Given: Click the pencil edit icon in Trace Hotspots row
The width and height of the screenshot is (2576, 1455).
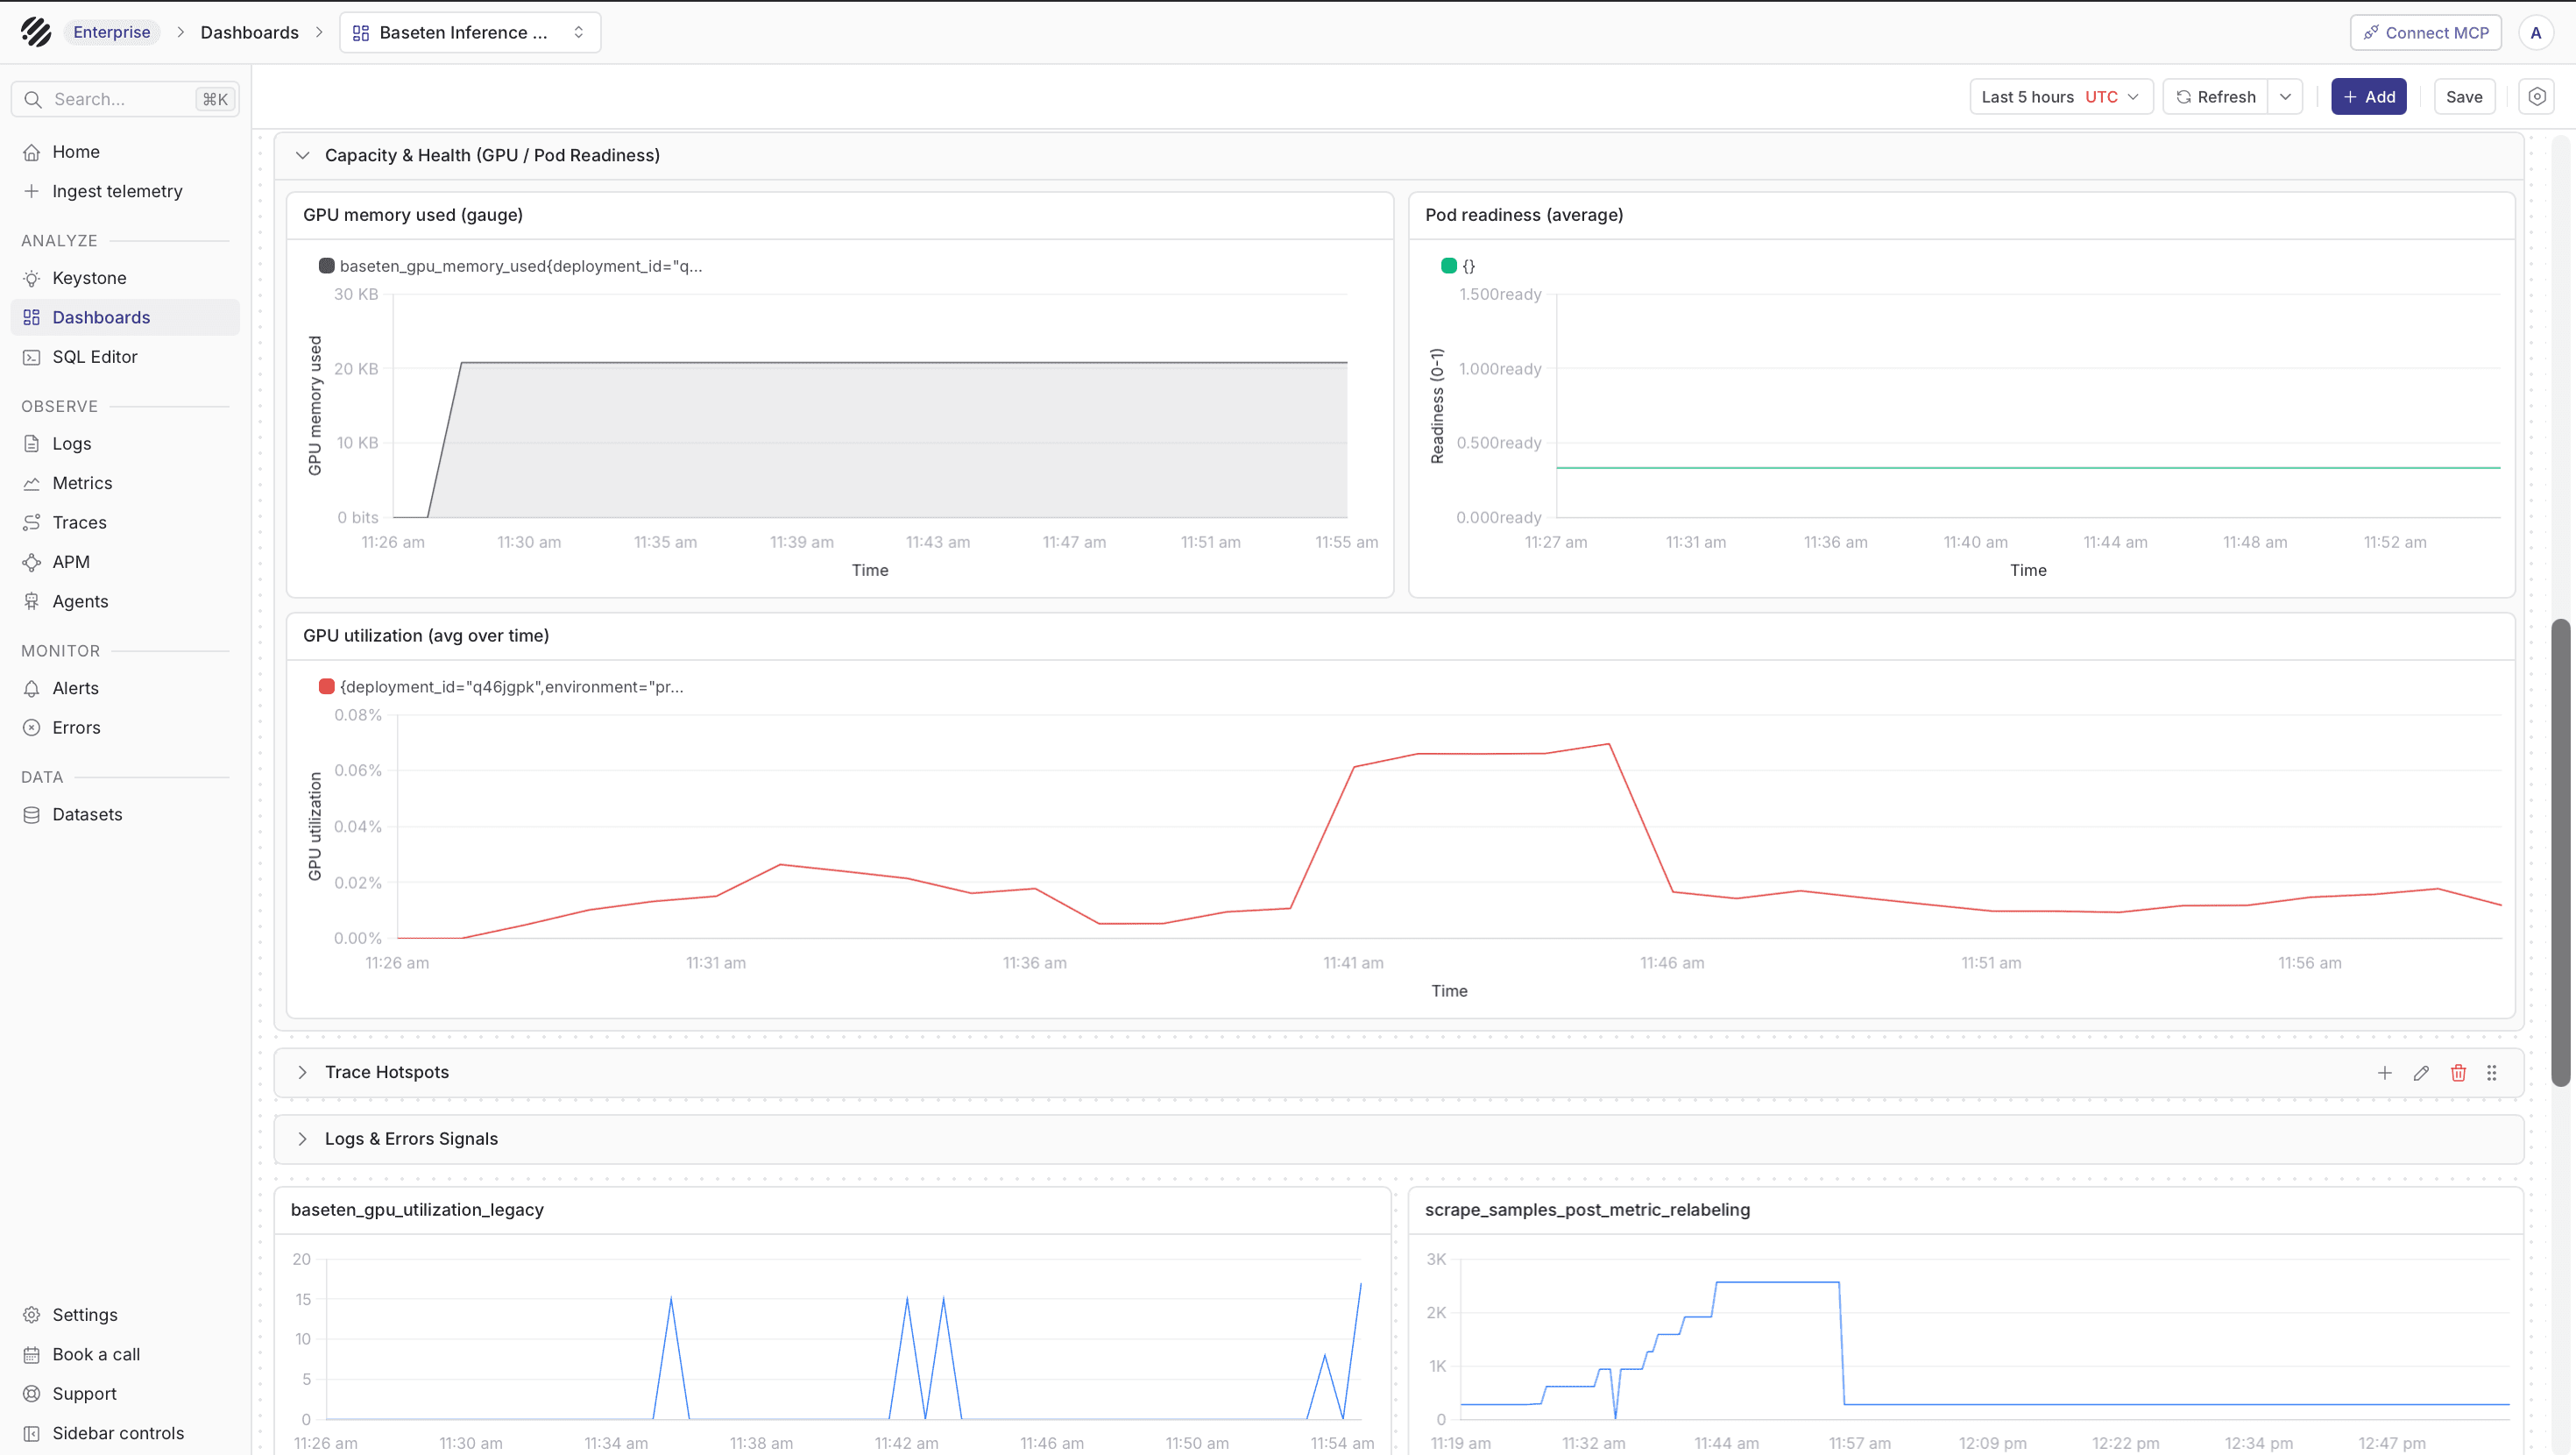Looking at the screenshot, I should pyautogui.click(x=2421, y=1073).
